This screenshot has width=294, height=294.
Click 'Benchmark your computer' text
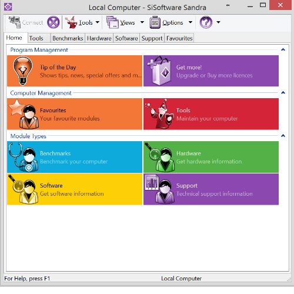click(74, 162)
